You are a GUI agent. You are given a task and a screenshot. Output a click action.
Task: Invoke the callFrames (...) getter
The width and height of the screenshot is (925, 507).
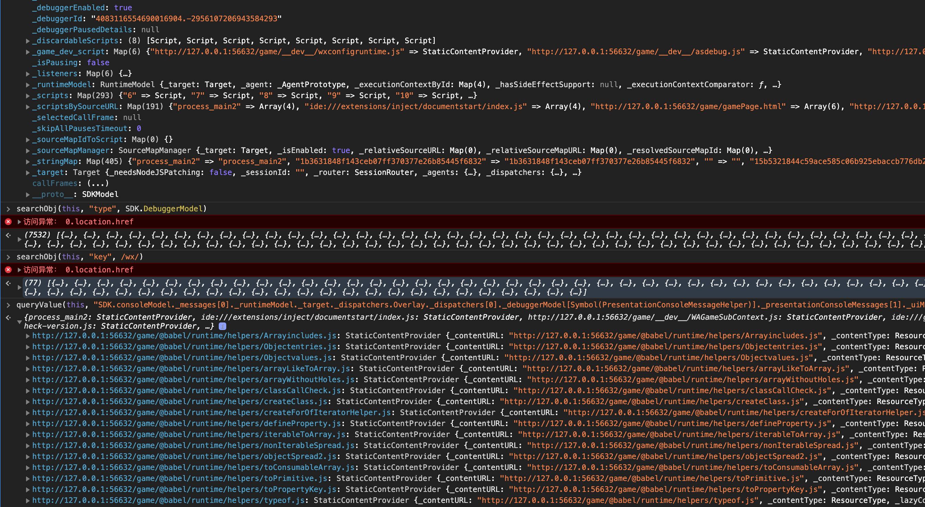point(98,184)
